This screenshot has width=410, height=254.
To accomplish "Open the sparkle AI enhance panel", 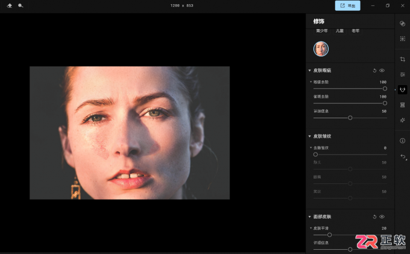I will 402,120.
